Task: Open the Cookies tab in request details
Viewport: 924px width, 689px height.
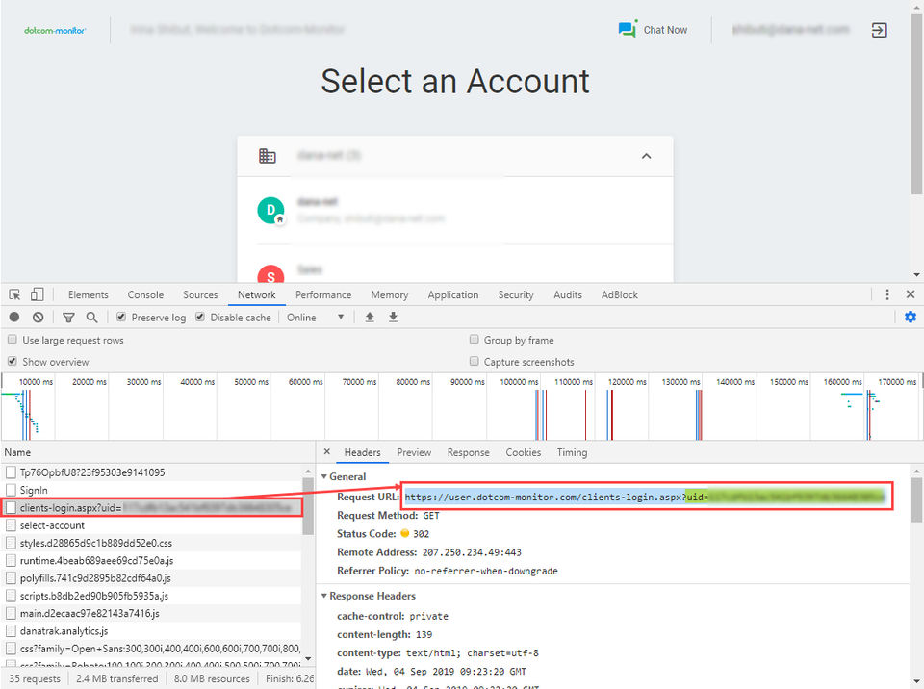Action: coord(523,452)
